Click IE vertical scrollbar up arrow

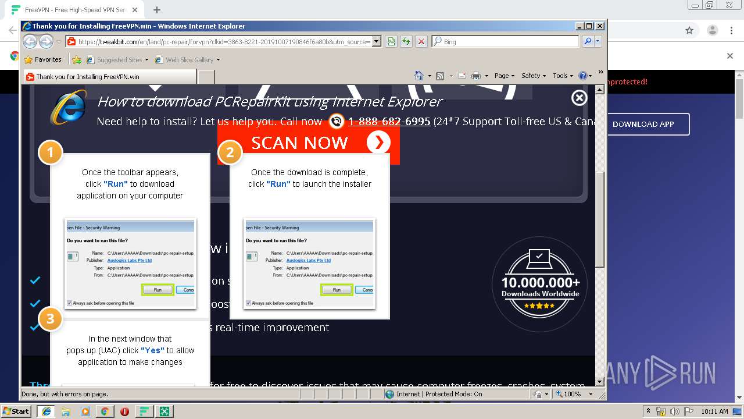pyautogui.click(x=600, y=89)
